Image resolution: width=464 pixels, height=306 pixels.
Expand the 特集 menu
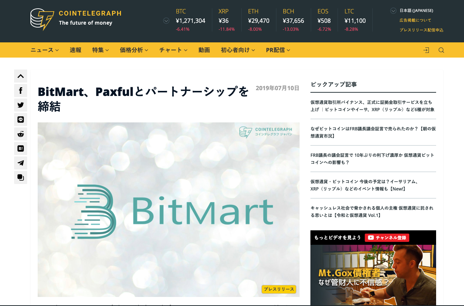point(100,50)
